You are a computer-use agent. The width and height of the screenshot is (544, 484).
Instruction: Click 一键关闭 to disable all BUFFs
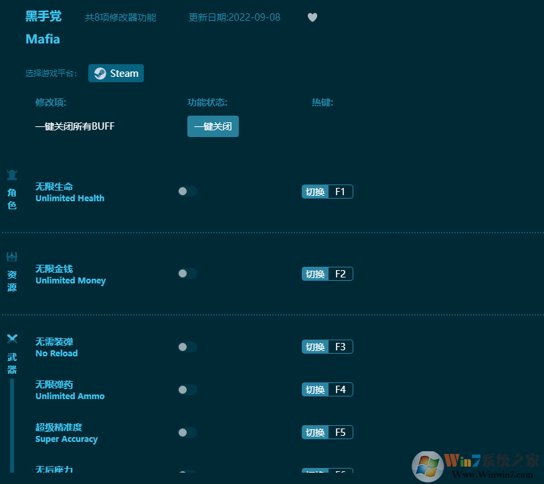click(x=213, y=126)
